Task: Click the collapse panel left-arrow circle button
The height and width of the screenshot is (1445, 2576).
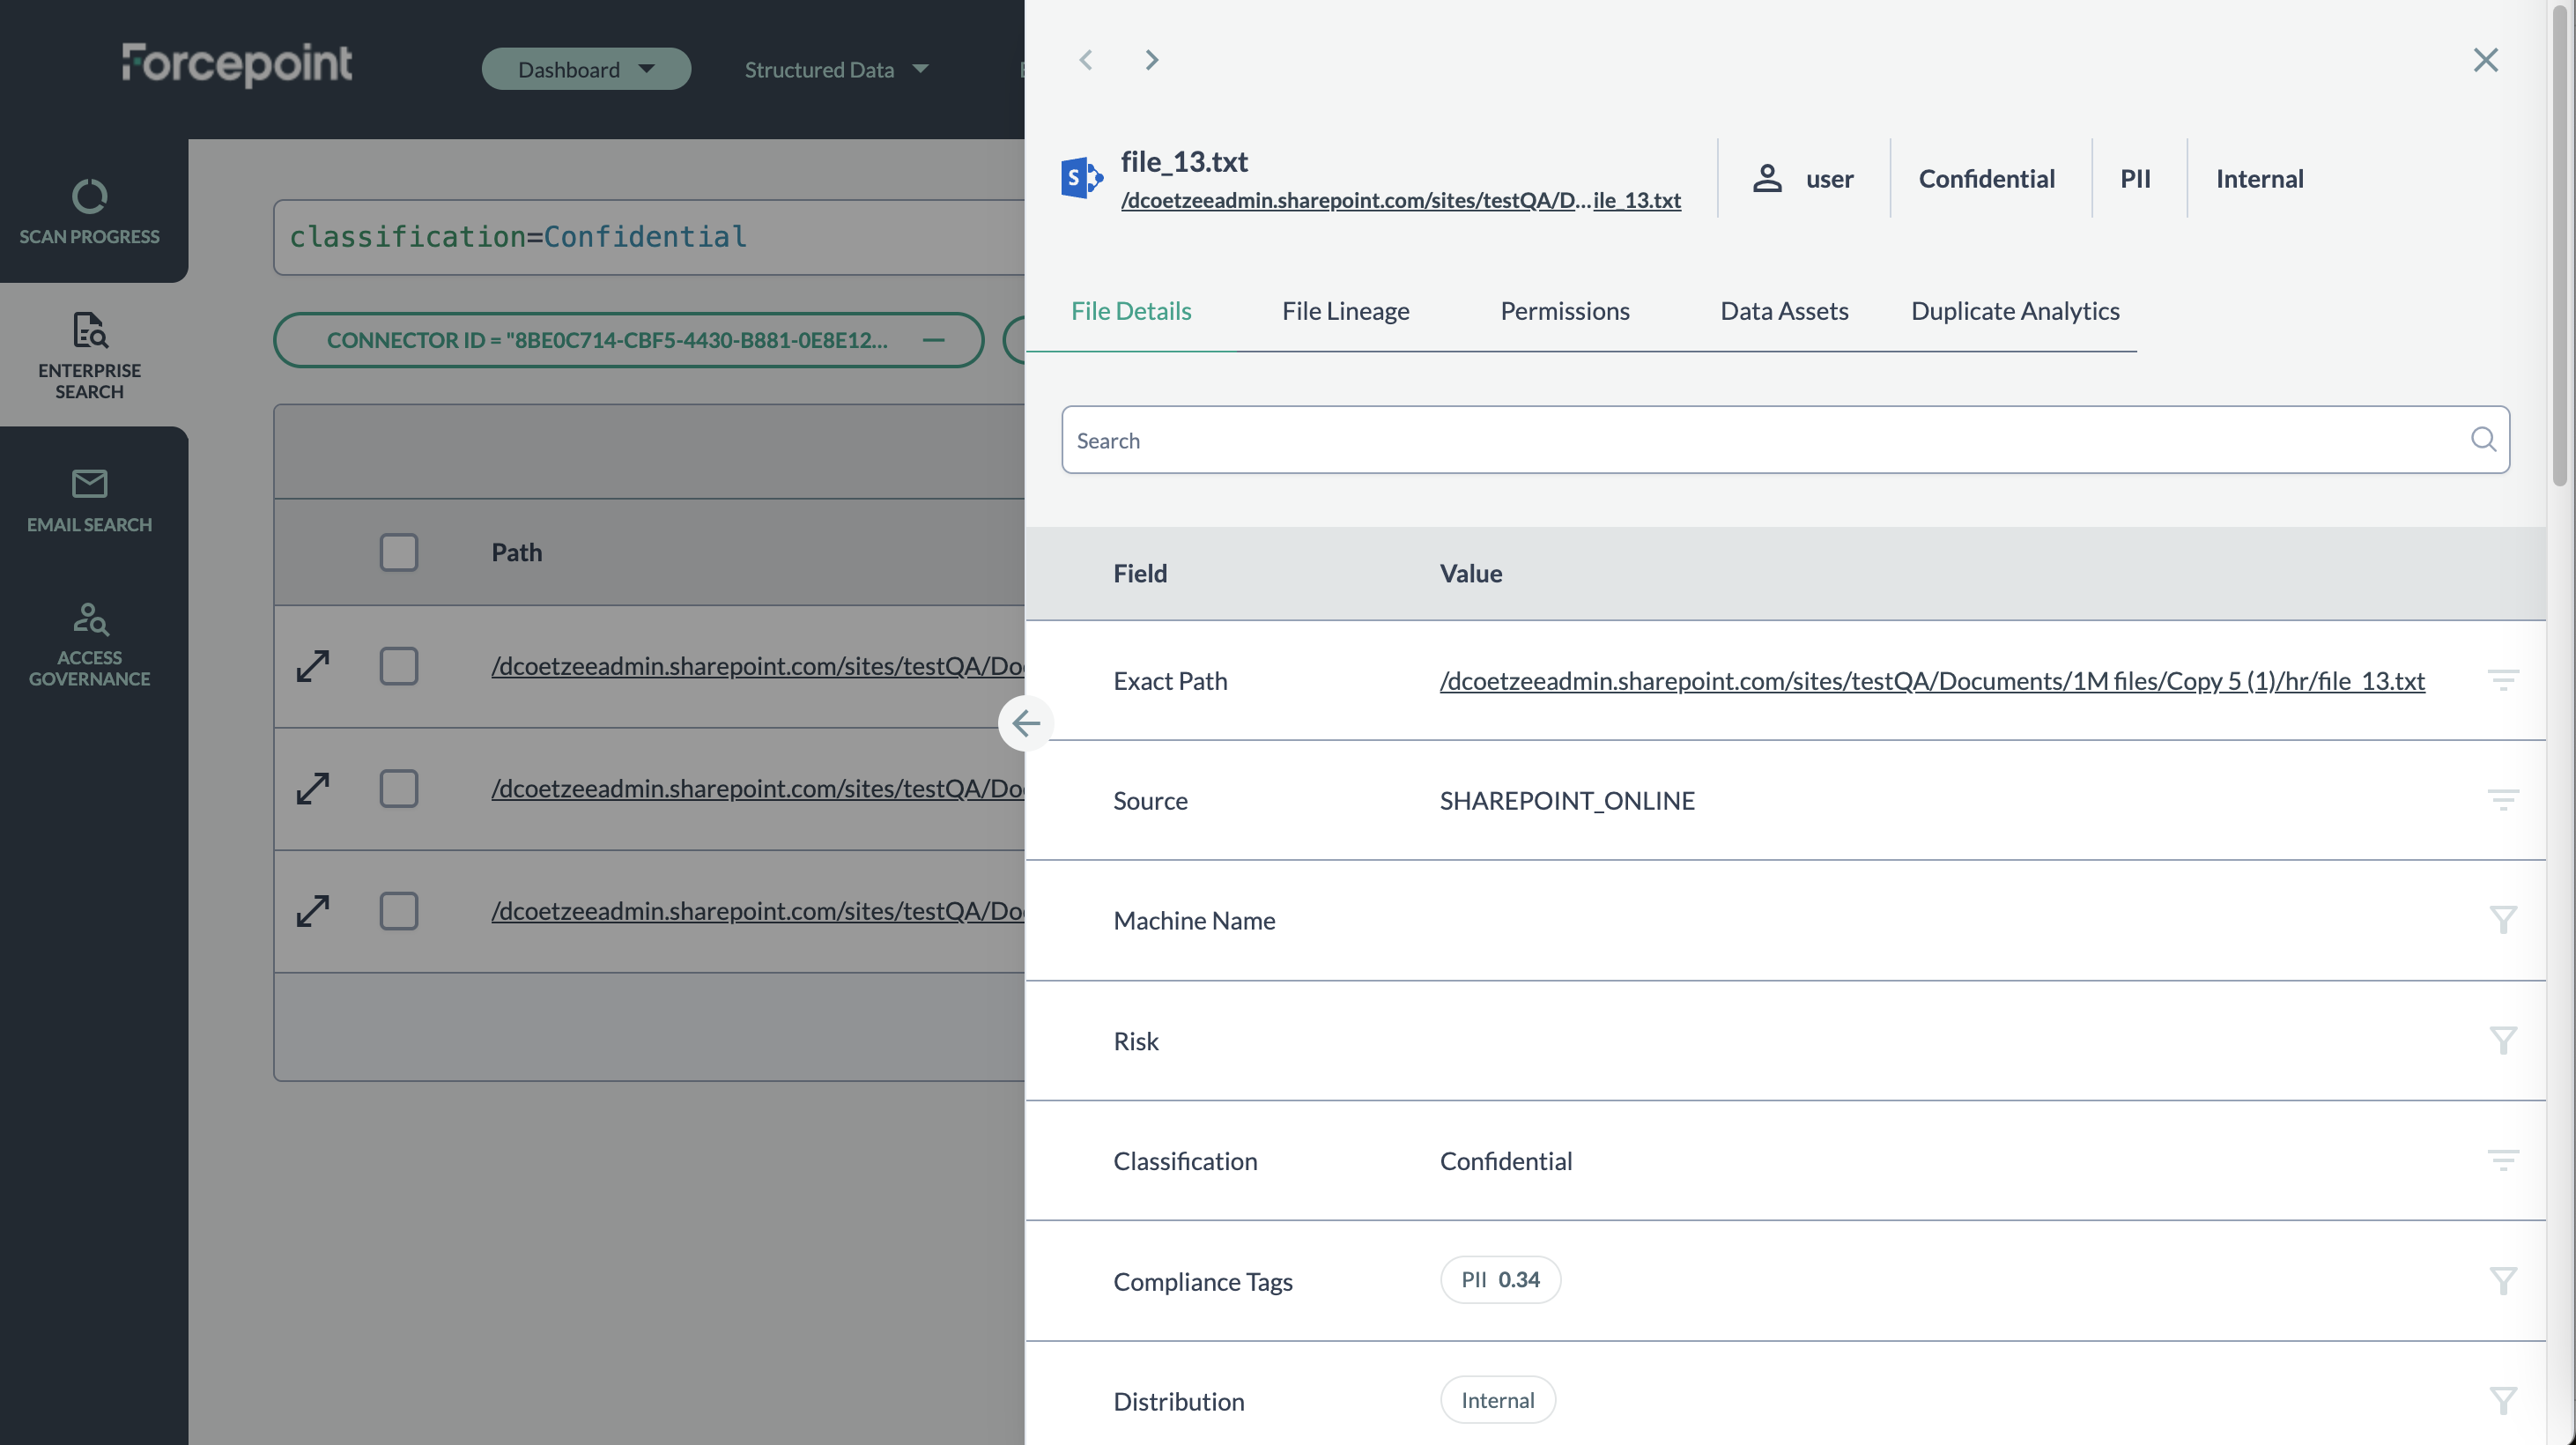Action: (1025, 723)
